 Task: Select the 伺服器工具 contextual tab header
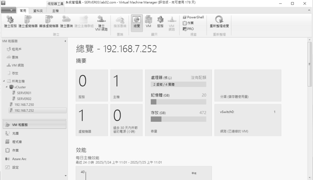click(55, 4)
